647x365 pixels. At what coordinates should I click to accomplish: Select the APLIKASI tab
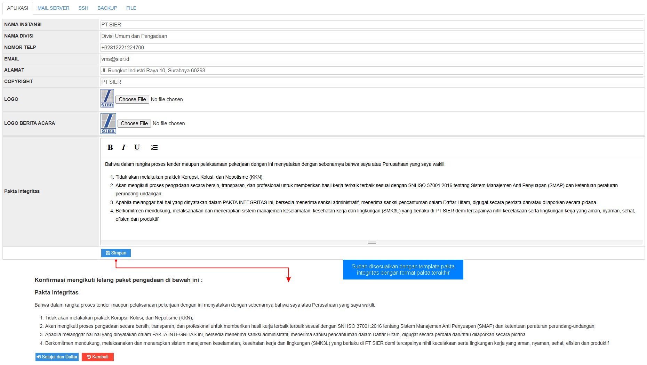pos(18,8)
